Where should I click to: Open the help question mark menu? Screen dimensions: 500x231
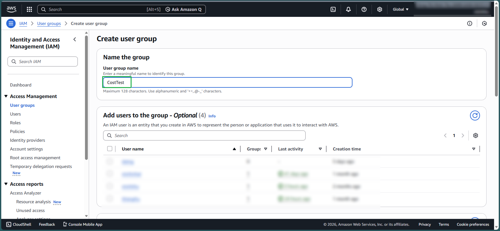364,9
